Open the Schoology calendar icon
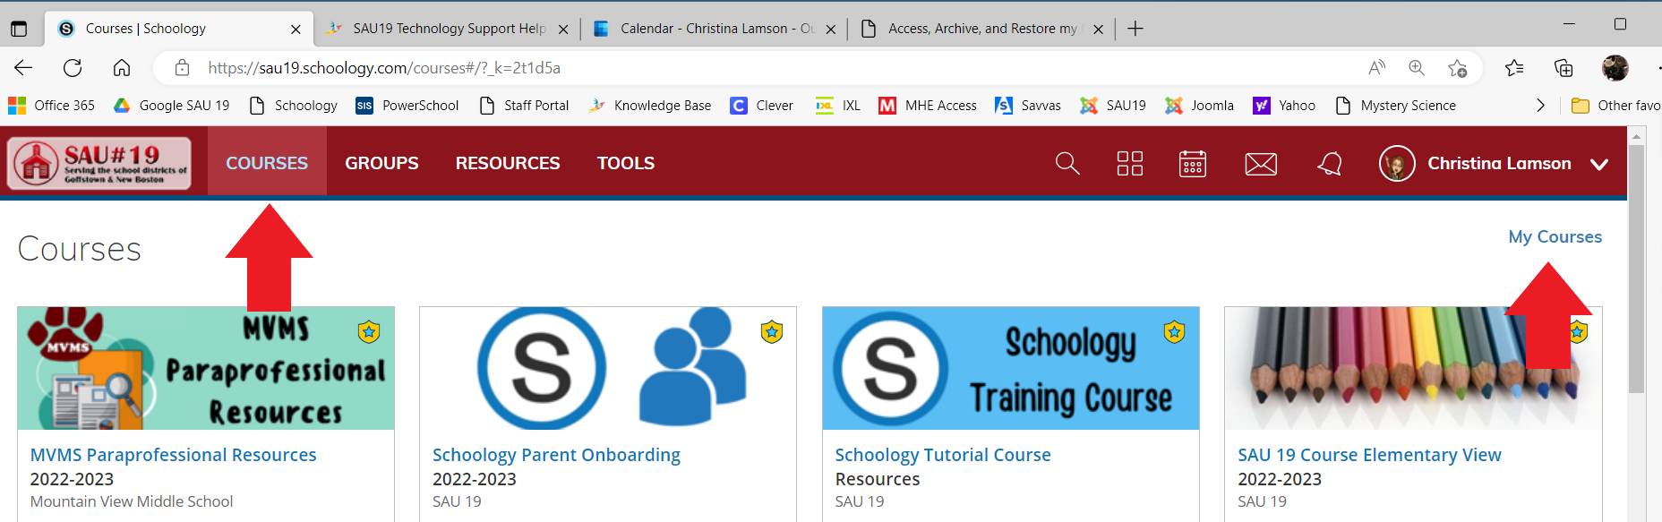Viewport: 1662px width, 522px height. 1193,164
